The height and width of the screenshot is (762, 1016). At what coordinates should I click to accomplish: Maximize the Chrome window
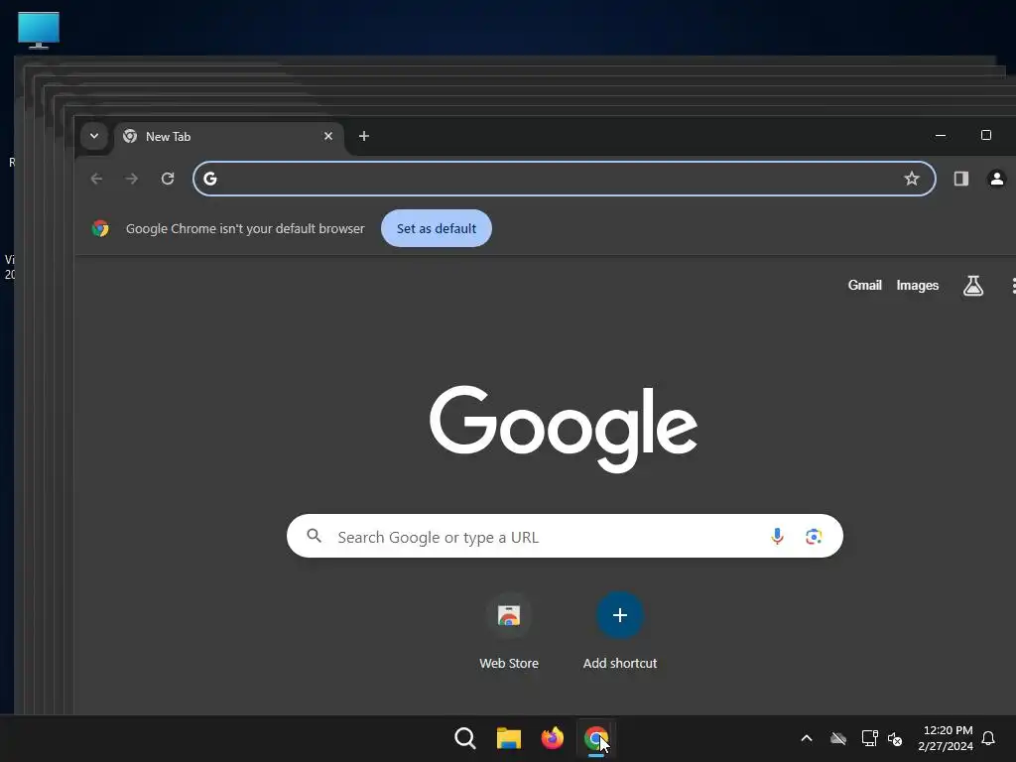click(985, 135)
